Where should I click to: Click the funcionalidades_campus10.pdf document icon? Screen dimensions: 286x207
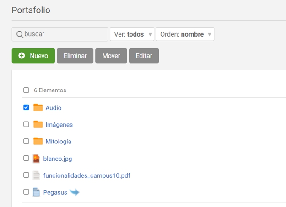pyautogui.click(x=37, y=175)
